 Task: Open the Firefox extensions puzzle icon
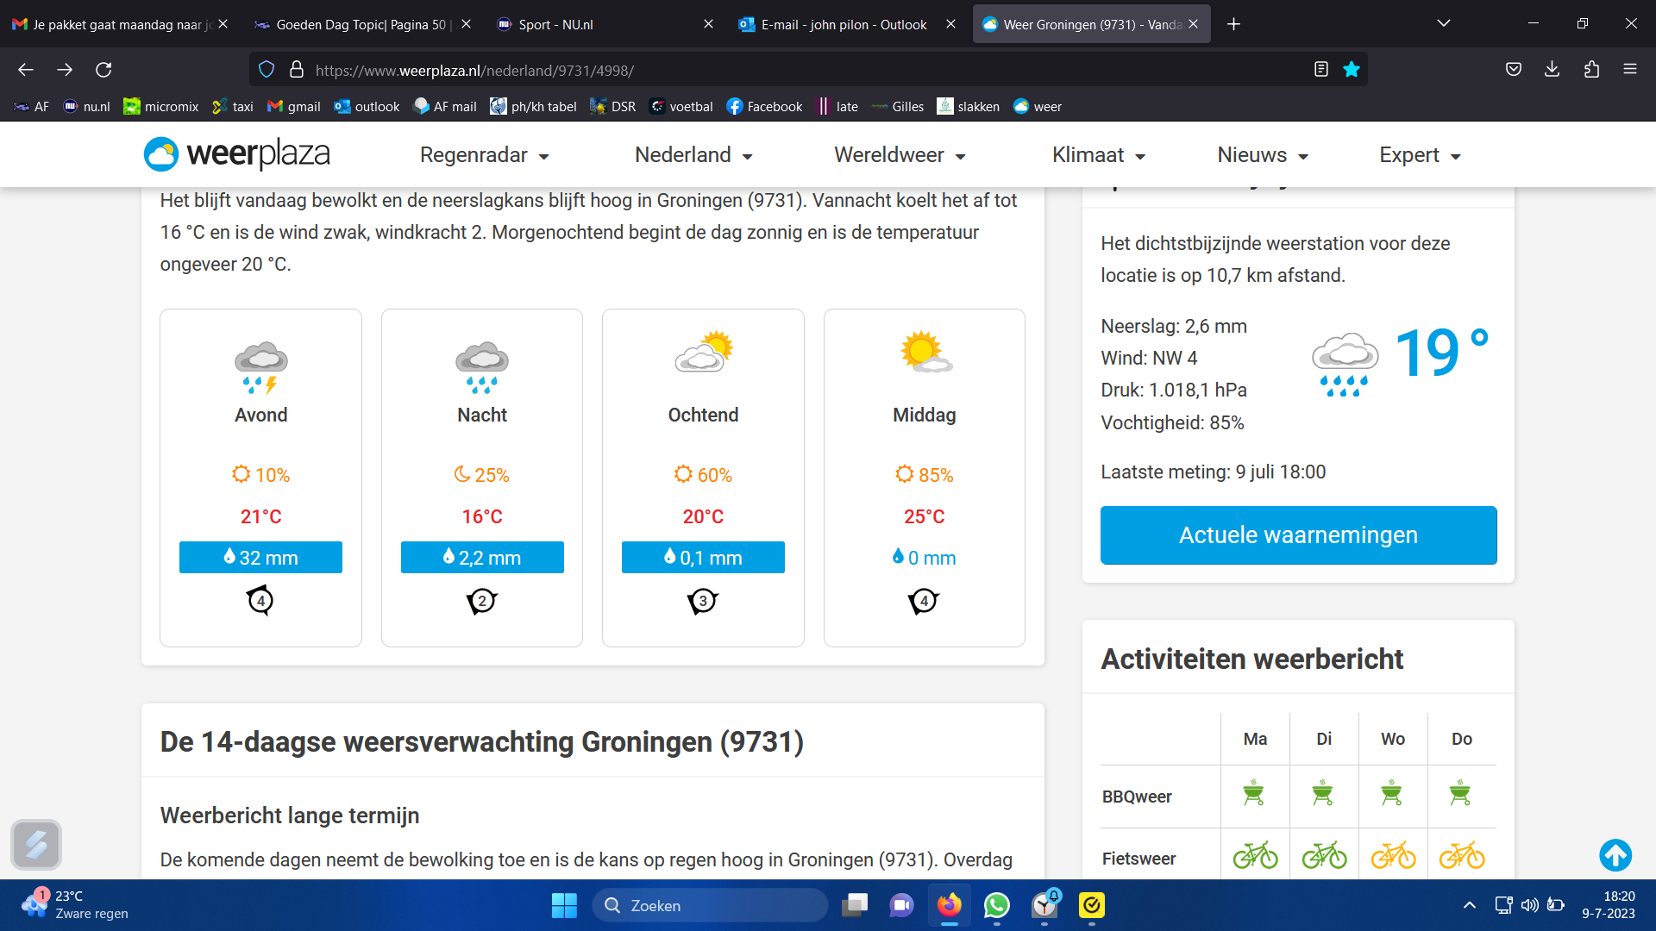click(x=1591, y=70)
